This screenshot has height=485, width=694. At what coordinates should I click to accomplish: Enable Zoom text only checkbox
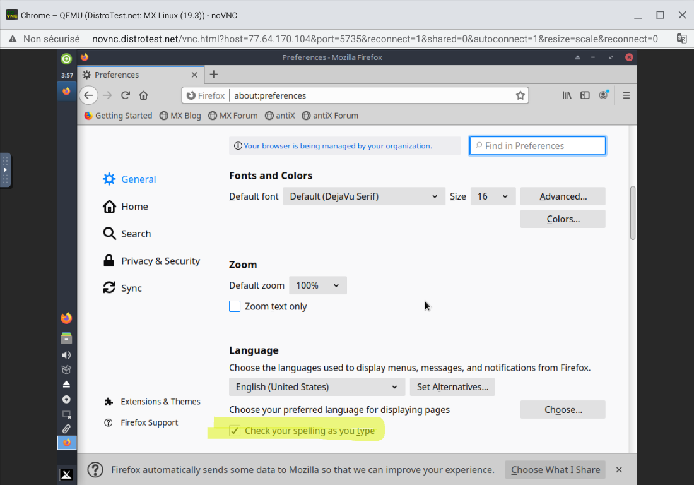pos(235,306)
